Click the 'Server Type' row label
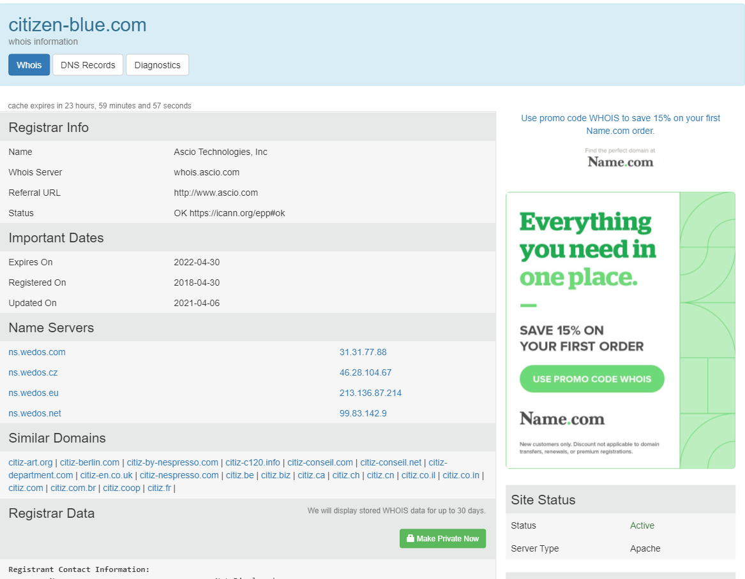The image size is (745, 579). tap(534, 548)
